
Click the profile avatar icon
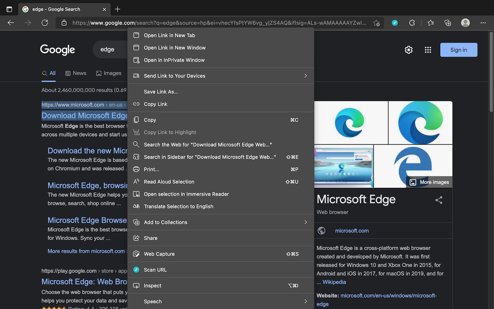click(465, 23)
